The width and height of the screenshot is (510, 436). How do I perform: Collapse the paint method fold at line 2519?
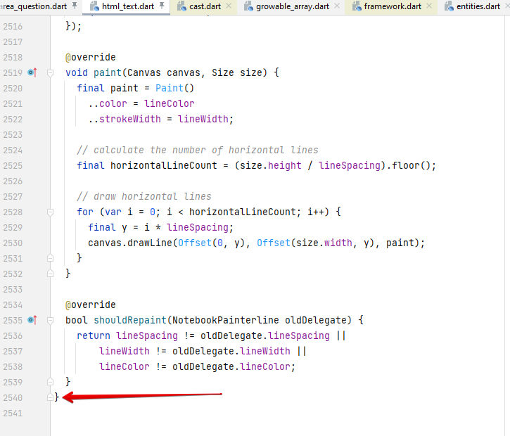(x=50, y=73)
